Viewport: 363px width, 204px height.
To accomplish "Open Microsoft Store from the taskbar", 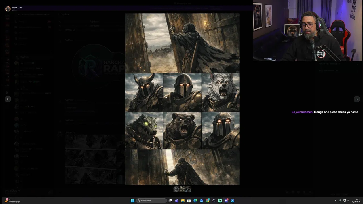I will click(189, 201).
